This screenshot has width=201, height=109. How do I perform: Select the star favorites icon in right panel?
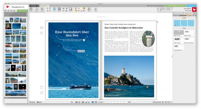pyautogui.click(x=186, y=13)
